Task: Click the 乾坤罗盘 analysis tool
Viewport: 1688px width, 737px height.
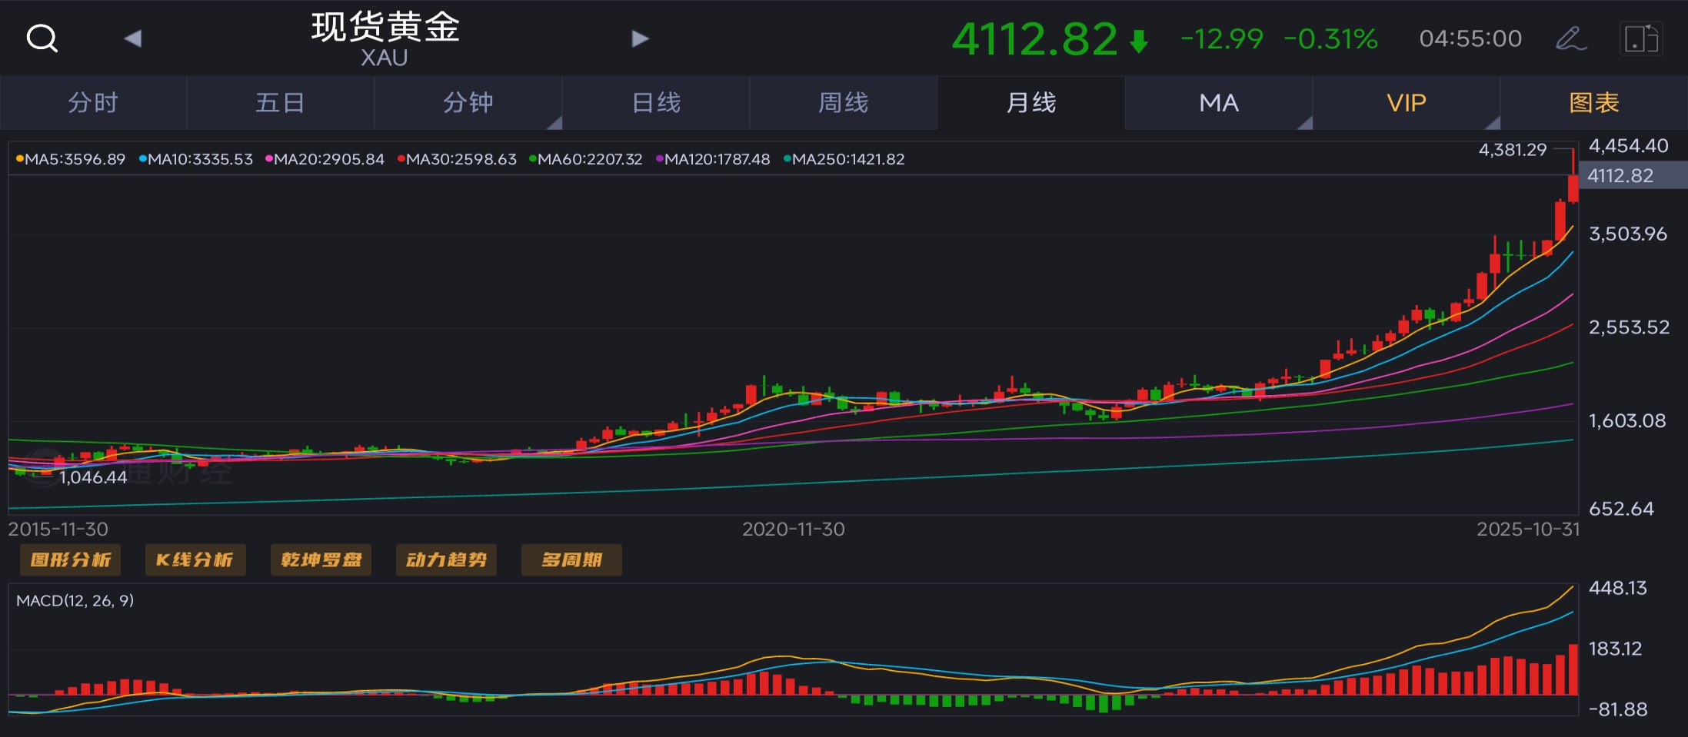Action: click(x=321, y=559)
